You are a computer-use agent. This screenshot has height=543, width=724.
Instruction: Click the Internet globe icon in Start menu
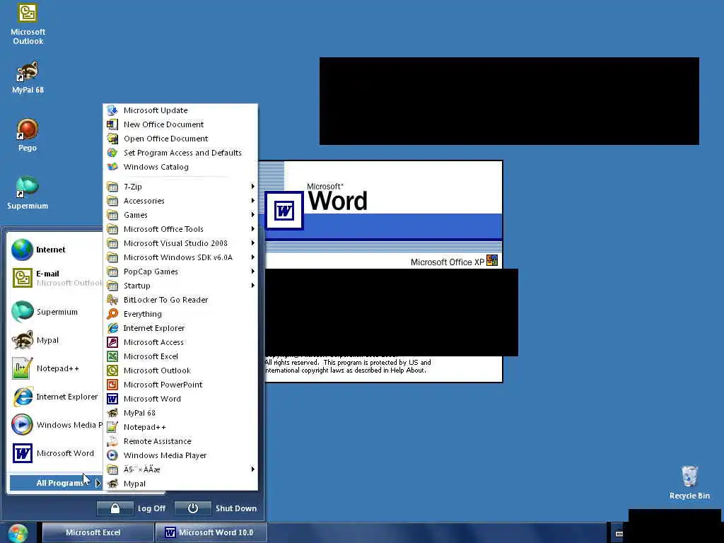(x=22, y=250)
